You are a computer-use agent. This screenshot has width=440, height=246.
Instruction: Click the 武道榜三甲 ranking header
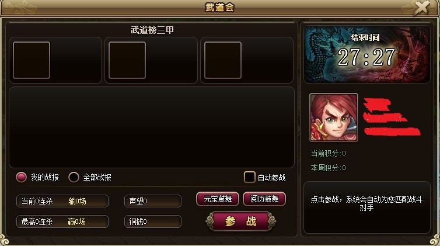click(x=152, y=30)
